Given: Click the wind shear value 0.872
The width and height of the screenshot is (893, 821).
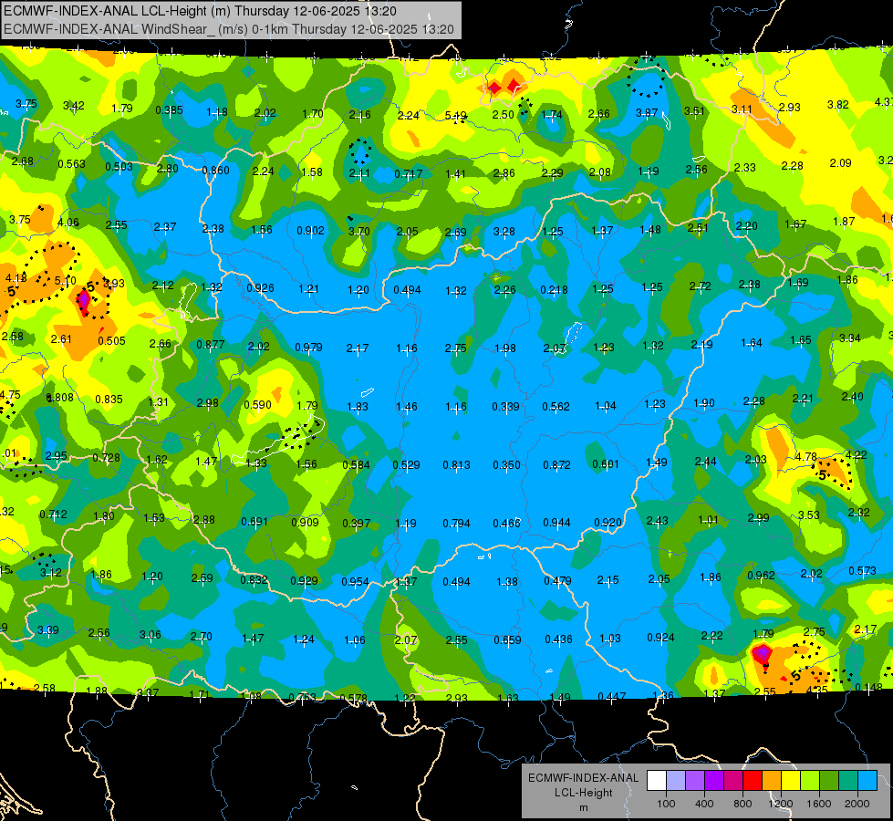Looking at the screenshot, I should 557,465.
